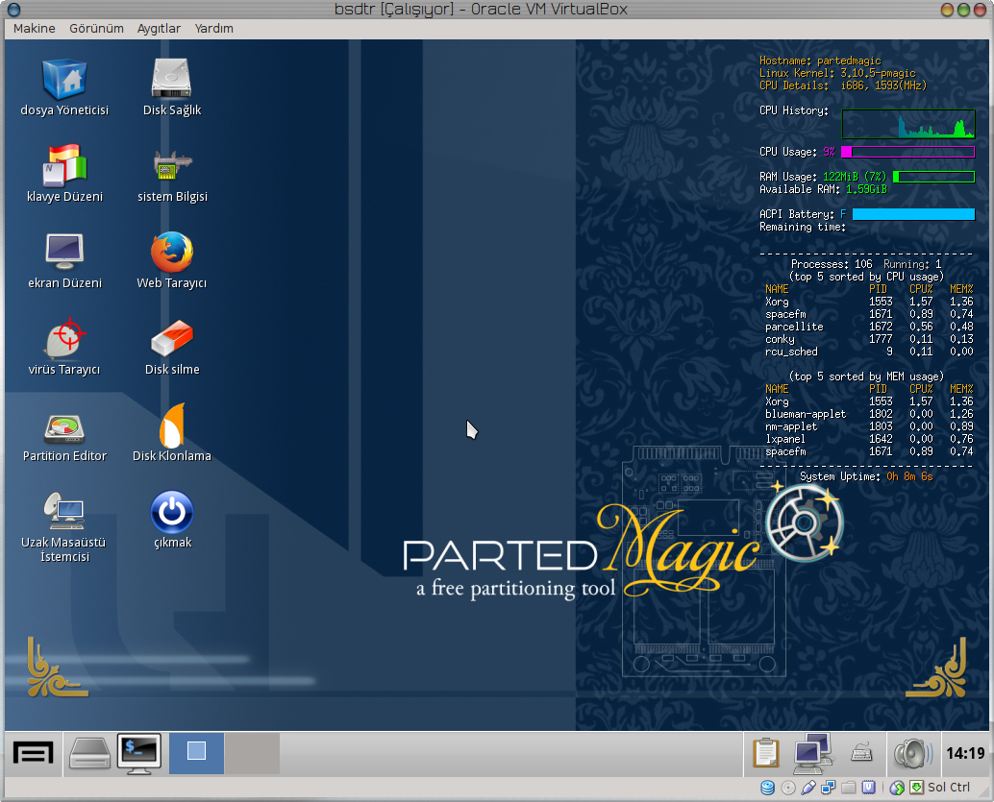Image resolution: width=994 pixels, height=802 pixels.
Task: Click the CPU Details i686 line
Action: [843, 85]
